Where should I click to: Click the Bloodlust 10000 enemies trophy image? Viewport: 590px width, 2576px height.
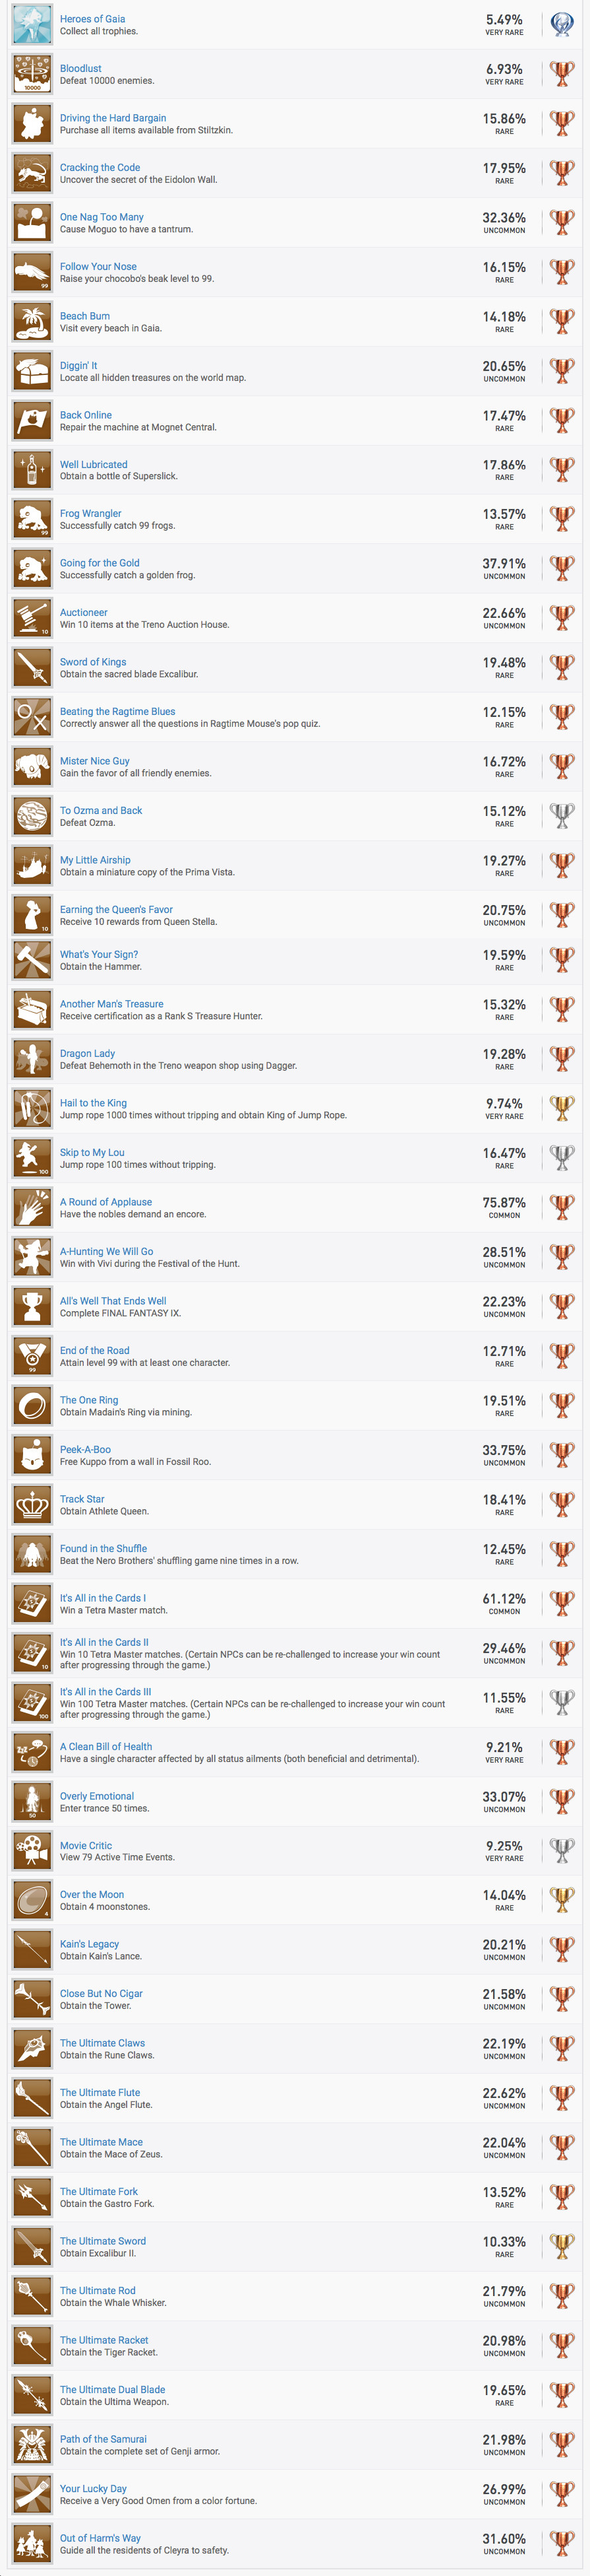[32, 74]
